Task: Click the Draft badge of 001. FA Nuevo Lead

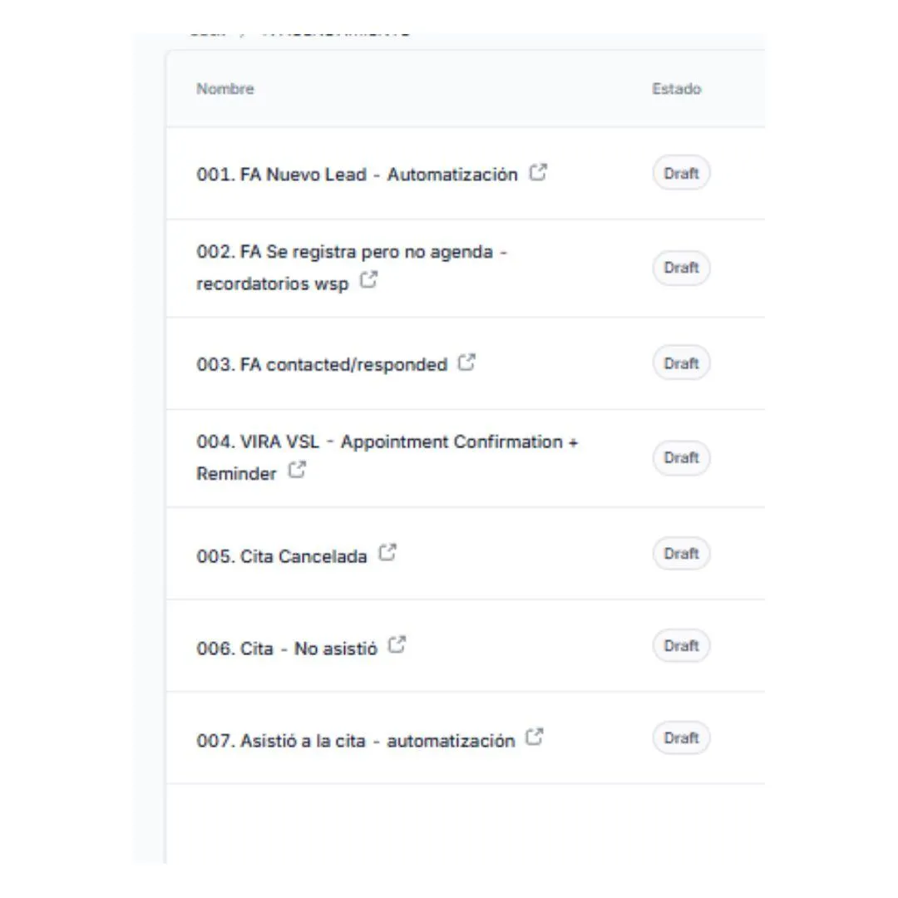Action: pos(681,173)
